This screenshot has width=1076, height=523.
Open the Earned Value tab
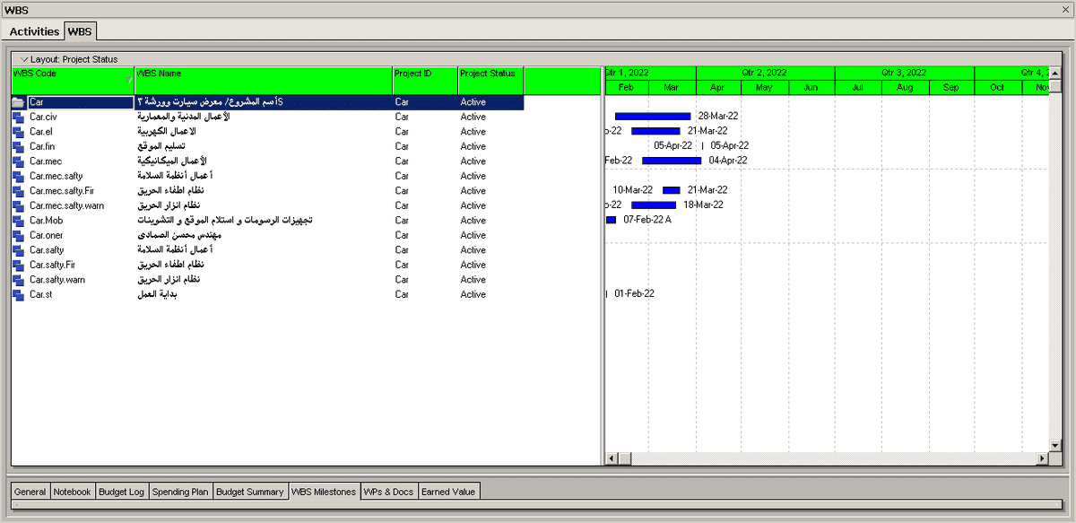click(448, 492)
